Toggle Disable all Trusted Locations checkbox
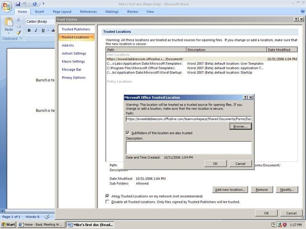Screen dimensions: 306x229 [x=107, y=202]
